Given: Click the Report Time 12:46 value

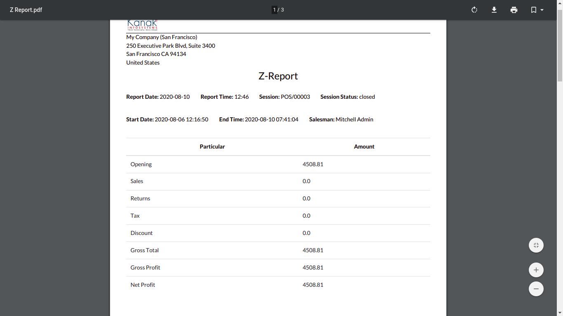Looking at the screenshot, I should tap(242, 97).
